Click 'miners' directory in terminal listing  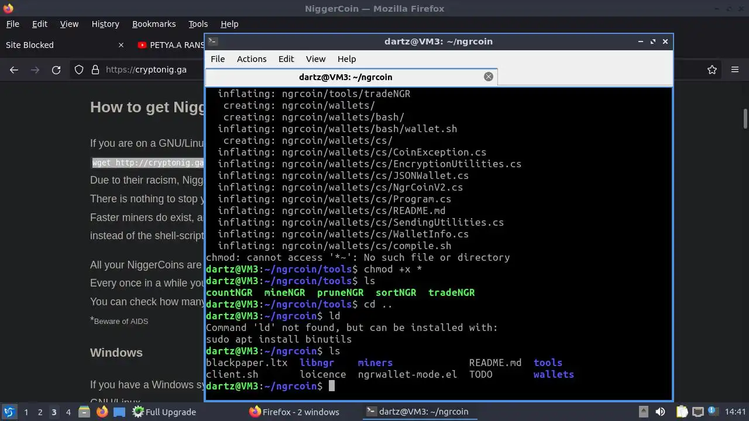(x=375, y=363)
